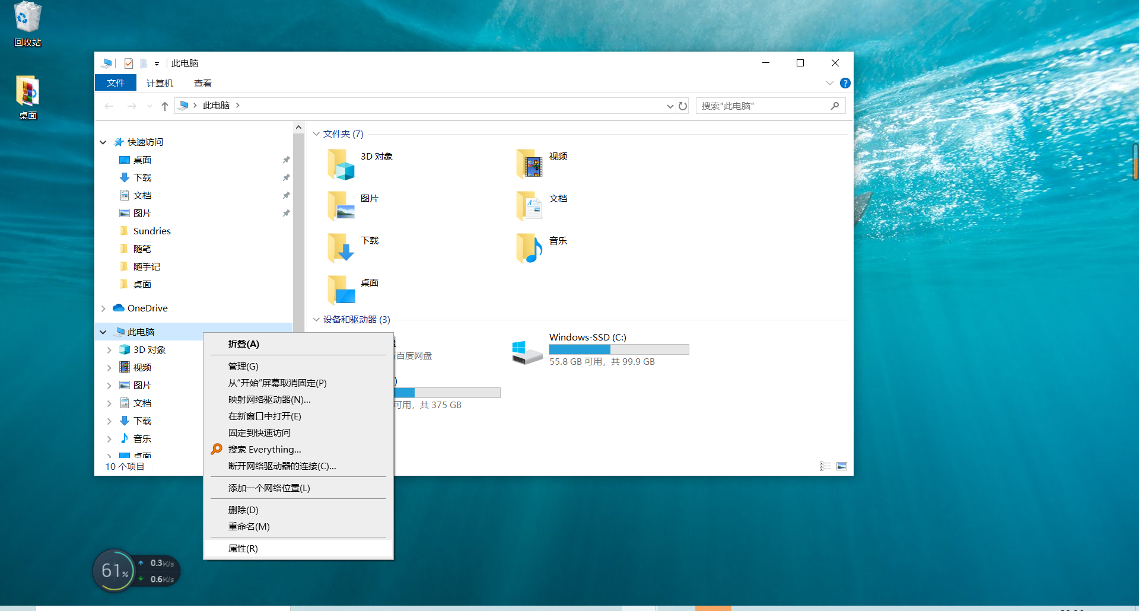
Task: Create new folder via Quick Access Toolbar icon
Action: click(x=143, y=63)
